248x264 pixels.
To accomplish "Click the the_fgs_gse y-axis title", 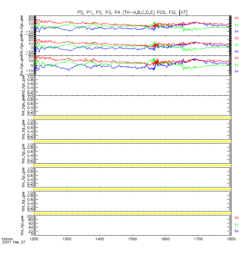I will (23, 106).
